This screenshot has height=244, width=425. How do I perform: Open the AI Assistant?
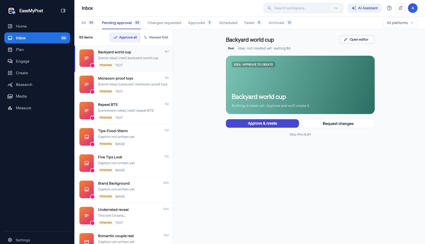tap(364, 8)
